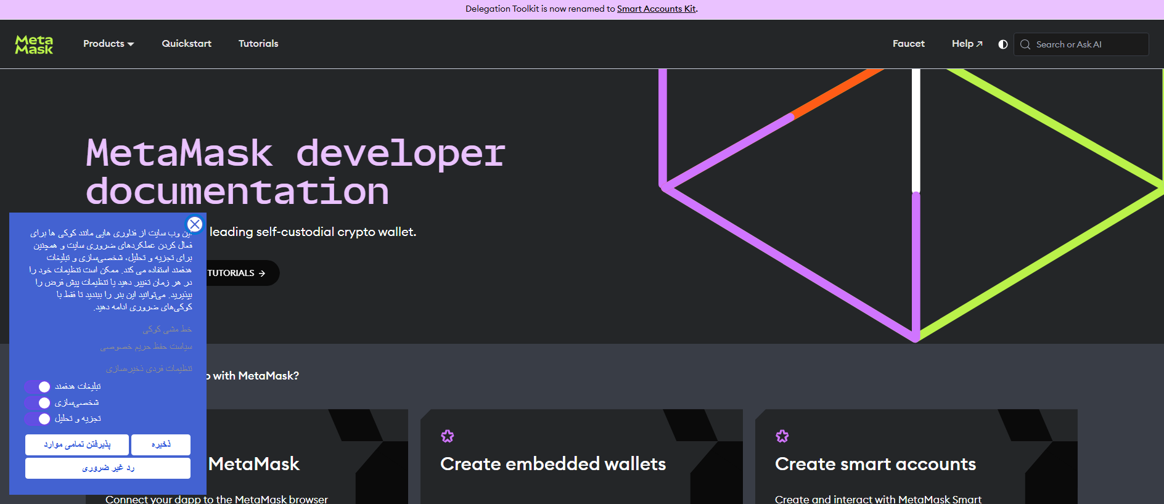
Task: Click Search or Ask AI field
Action: (x=1081, y=44)
